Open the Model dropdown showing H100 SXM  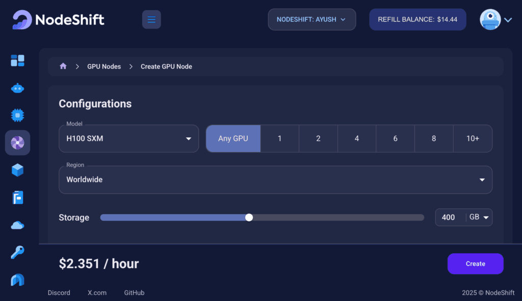click(129, 138)
